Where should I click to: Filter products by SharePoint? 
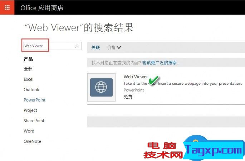tap(34, 120)
